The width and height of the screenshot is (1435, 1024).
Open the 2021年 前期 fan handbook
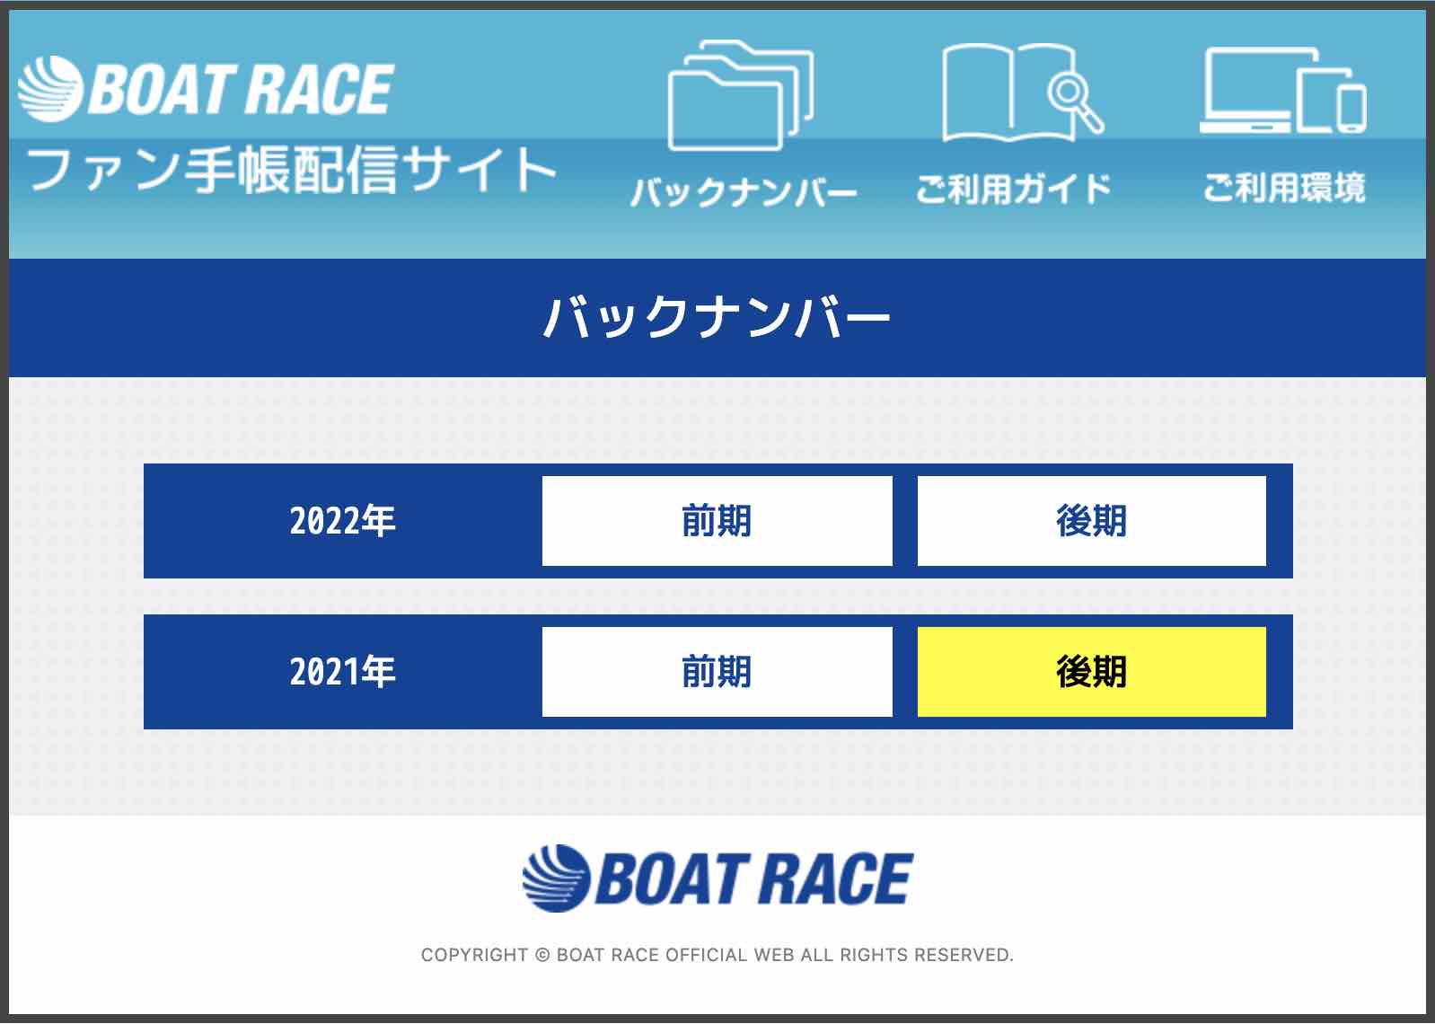point(717,670)
